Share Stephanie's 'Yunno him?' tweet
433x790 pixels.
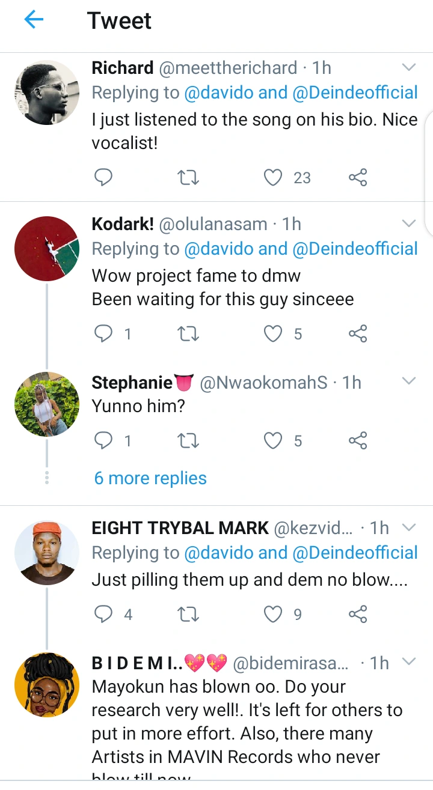click(x=358, y=441)
